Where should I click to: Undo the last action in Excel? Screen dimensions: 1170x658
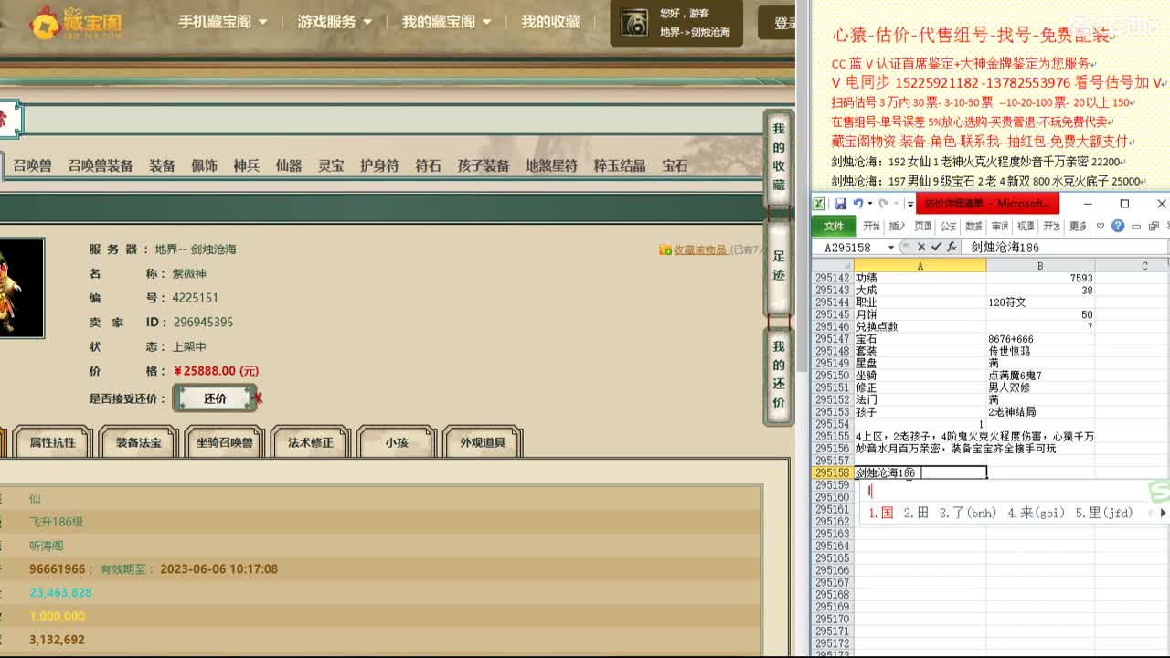pos(856,203)
